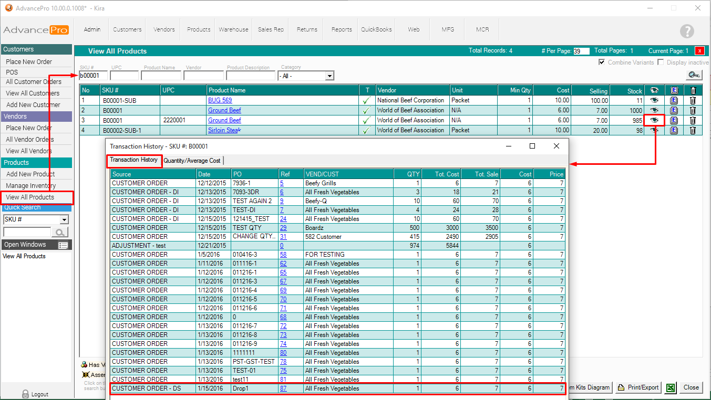Viewport: 711px width, 400px height.
Task: Click the Print/Export button
Action: tap(638, 387)
